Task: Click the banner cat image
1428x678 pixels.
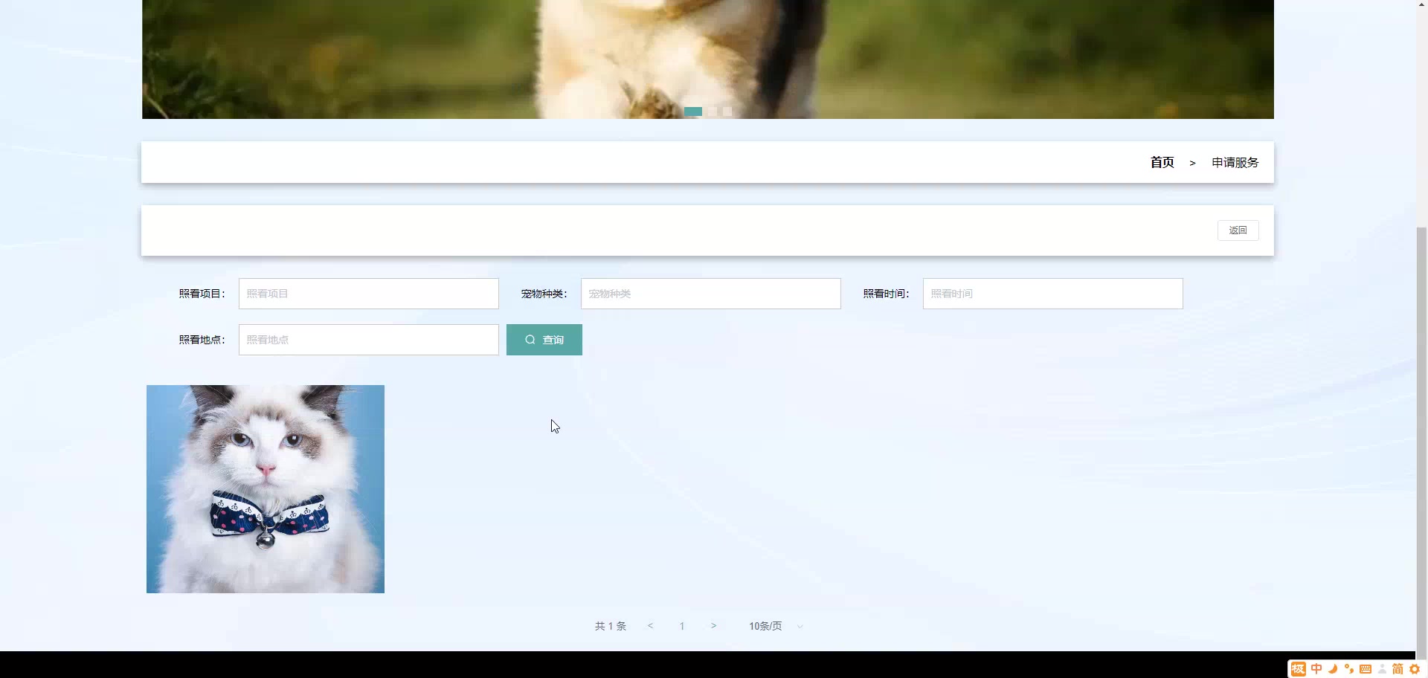Action: [708, 59]
